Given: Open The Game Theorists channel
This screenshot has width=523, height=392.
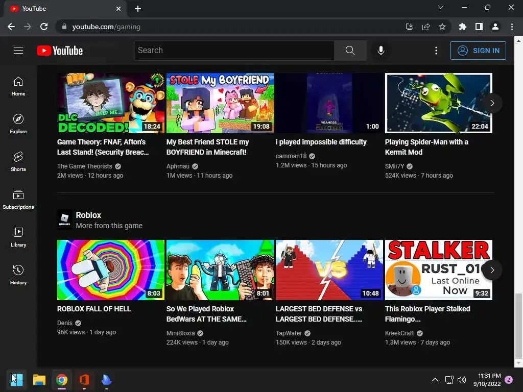Looking at the screenshot, I should click(x=84, y=166).
